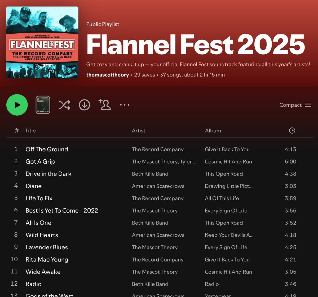This screenshot has height=297, width=318.
Task: Open album This Open Road on row 3
Action: 224,174
